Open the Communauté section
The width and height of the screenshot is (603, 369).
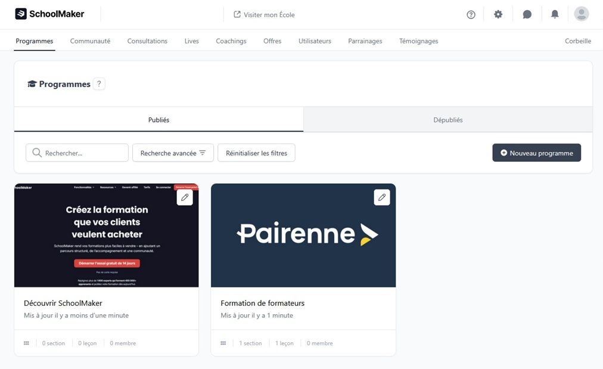pyautogui.click(x=90, y=40)
